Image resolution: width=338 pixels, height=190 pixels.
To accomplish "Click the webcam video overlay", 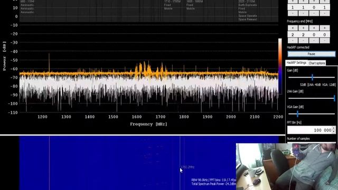I will (x=287, y=167).
